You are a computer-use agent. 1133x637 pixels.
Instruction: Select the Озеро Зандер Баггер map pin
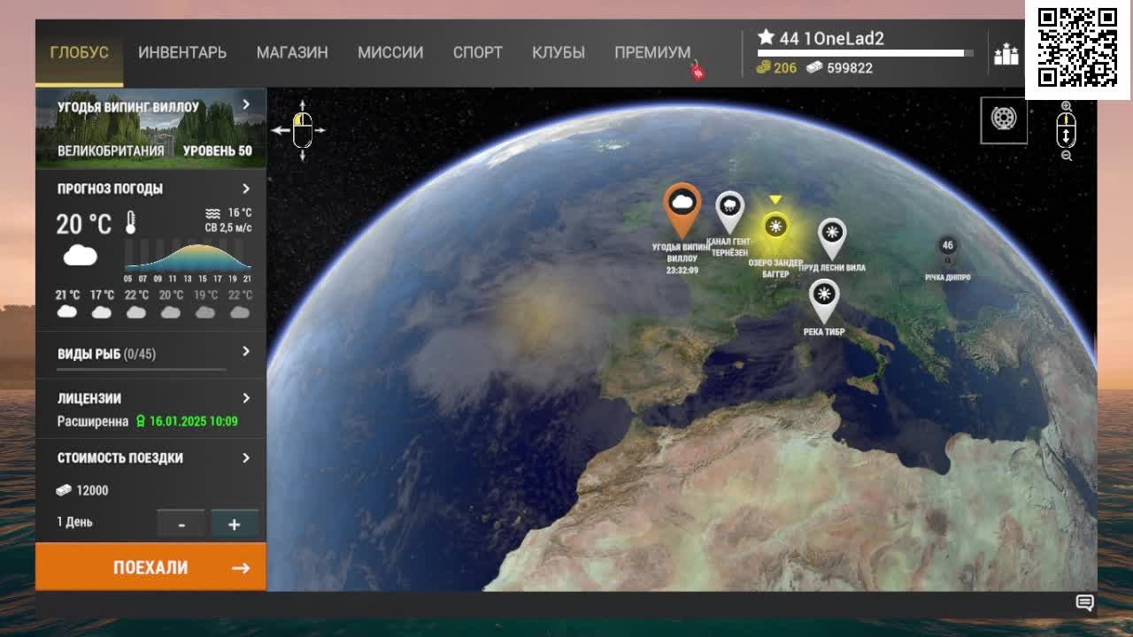pos(775,228)
